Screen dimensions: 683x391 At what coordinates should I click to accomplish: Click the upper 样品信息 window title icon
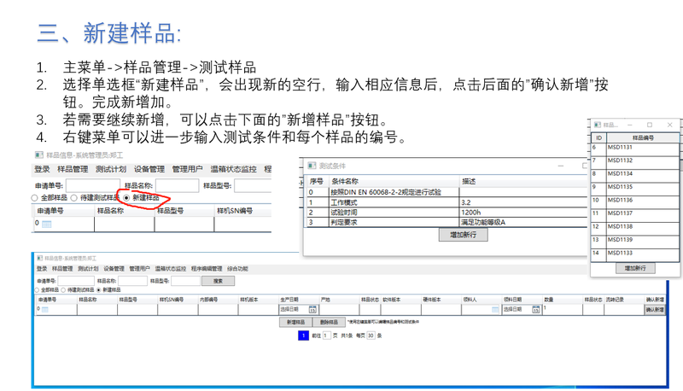39,155
